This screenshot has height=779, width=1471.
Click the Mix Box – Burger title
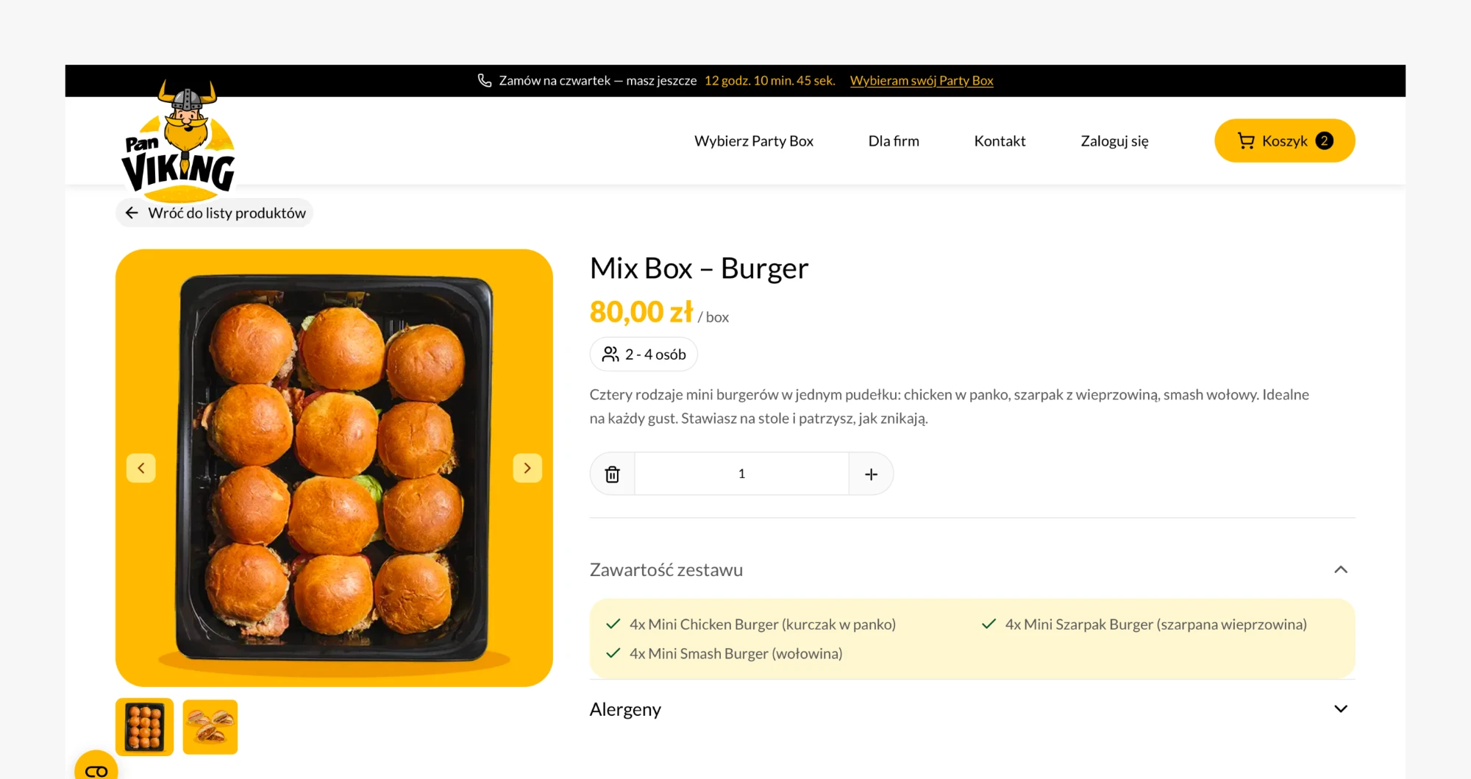click(x=699, y=268)
